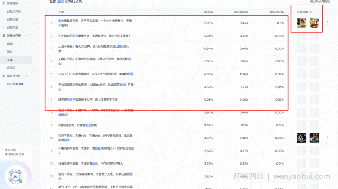This screenshot has width=338, height=189.
Task: Click the 1.23% click conversion value
Action: (x=245, y=87)
